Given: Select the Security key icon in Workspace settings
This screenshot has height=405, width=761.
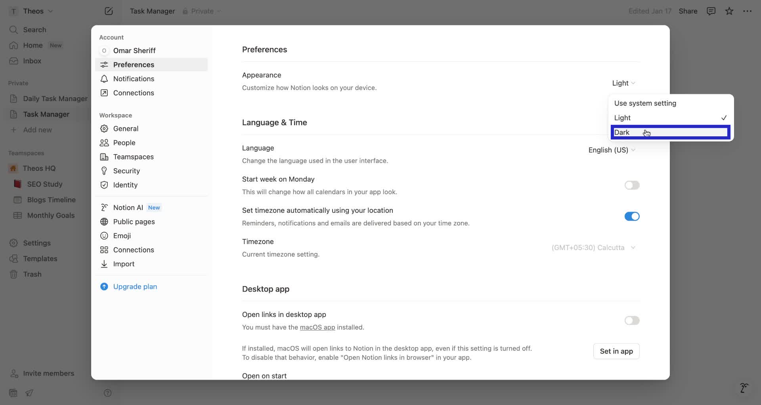Looking at the screenshot, I should pyautogui.click(x=104, y=171).
